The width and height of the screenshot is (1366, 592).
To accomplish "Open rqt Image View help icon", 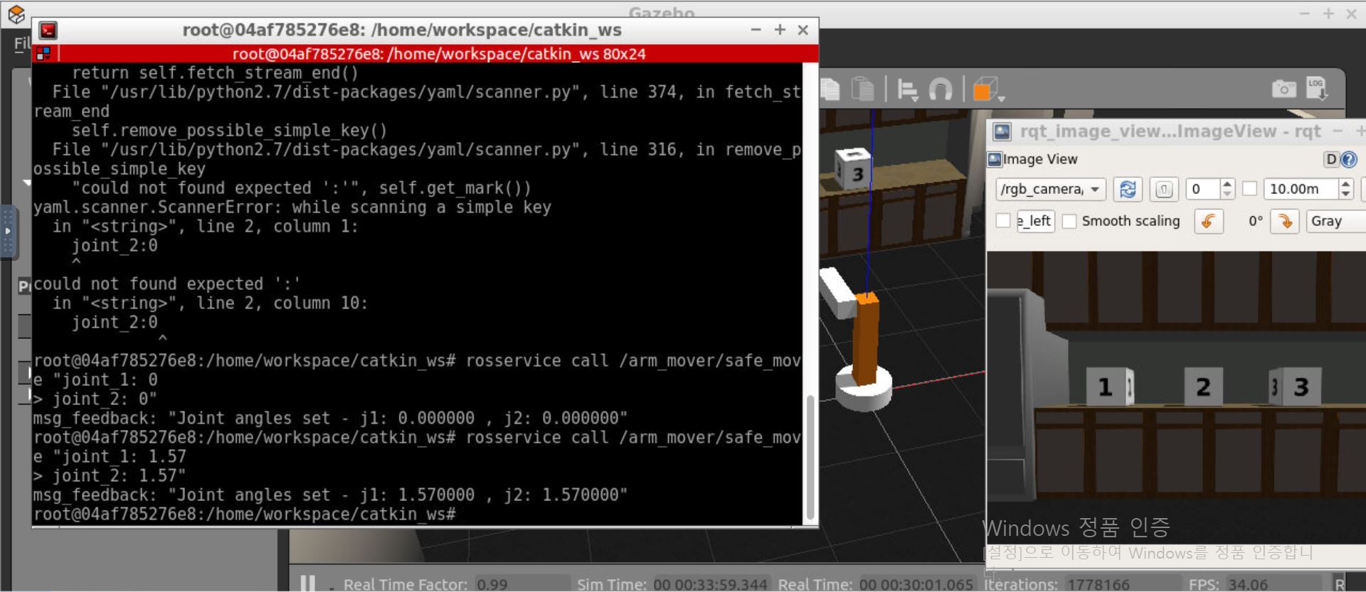I will [1349, 159].
